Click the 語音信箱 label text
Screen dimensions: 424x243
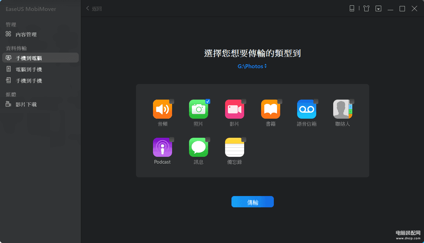[307, 124]
